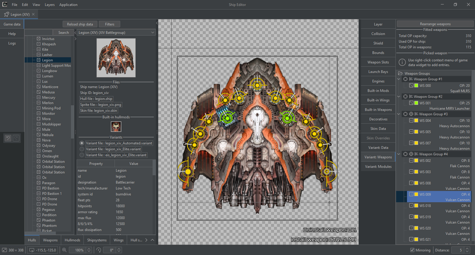Click the Legion ship sprite thumbnail preview
Image resolution: width=475 pixels, height=255 pixels.
click(116, 58)
